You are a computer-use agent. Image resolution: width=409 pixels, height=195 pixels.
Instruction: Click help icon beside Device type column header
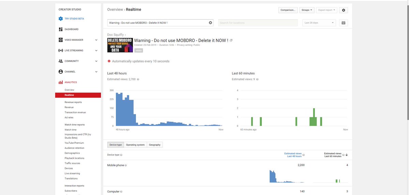121,155
